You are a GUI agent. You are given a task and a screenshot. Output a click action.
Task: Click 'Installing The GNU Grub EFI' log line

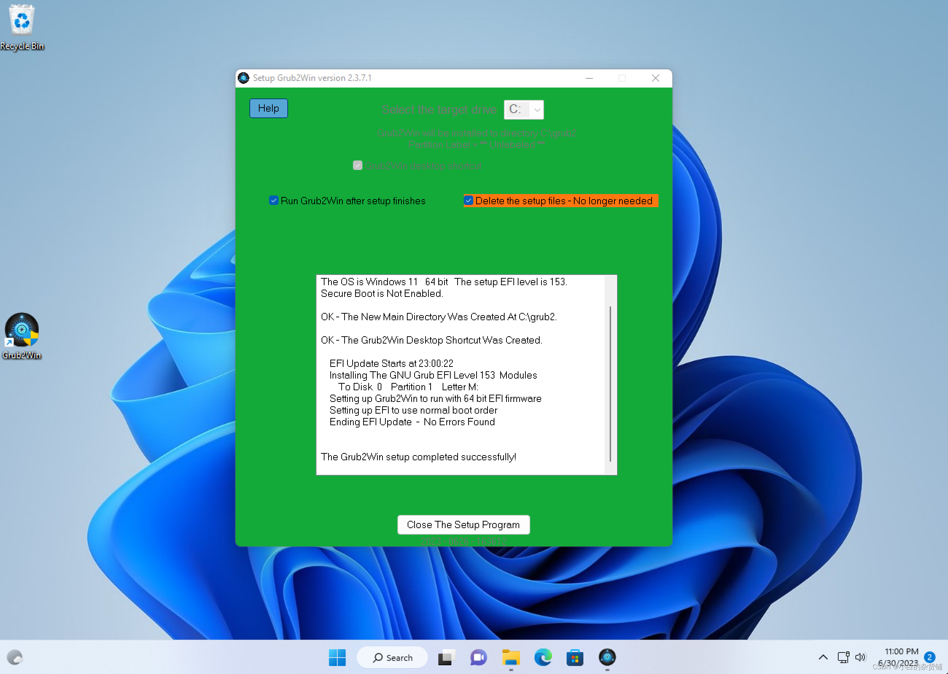[x=433, y=375]
